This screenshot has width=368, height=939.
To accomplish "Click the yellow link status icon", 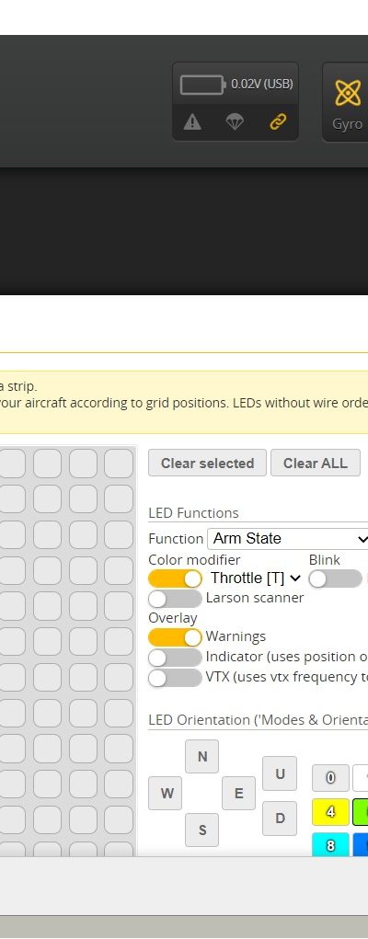I will click(x=278, y=122).
